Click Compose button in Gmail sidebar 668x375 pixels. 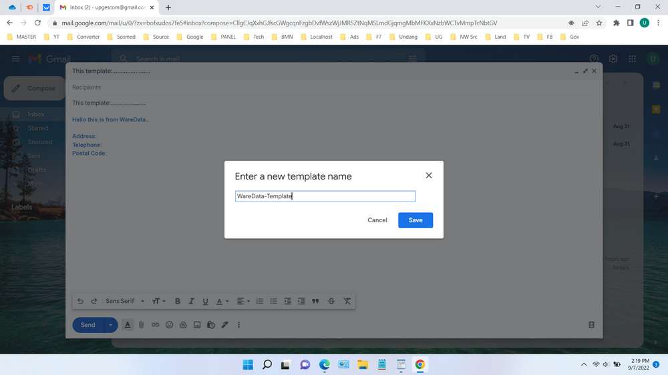coord(35,88)
